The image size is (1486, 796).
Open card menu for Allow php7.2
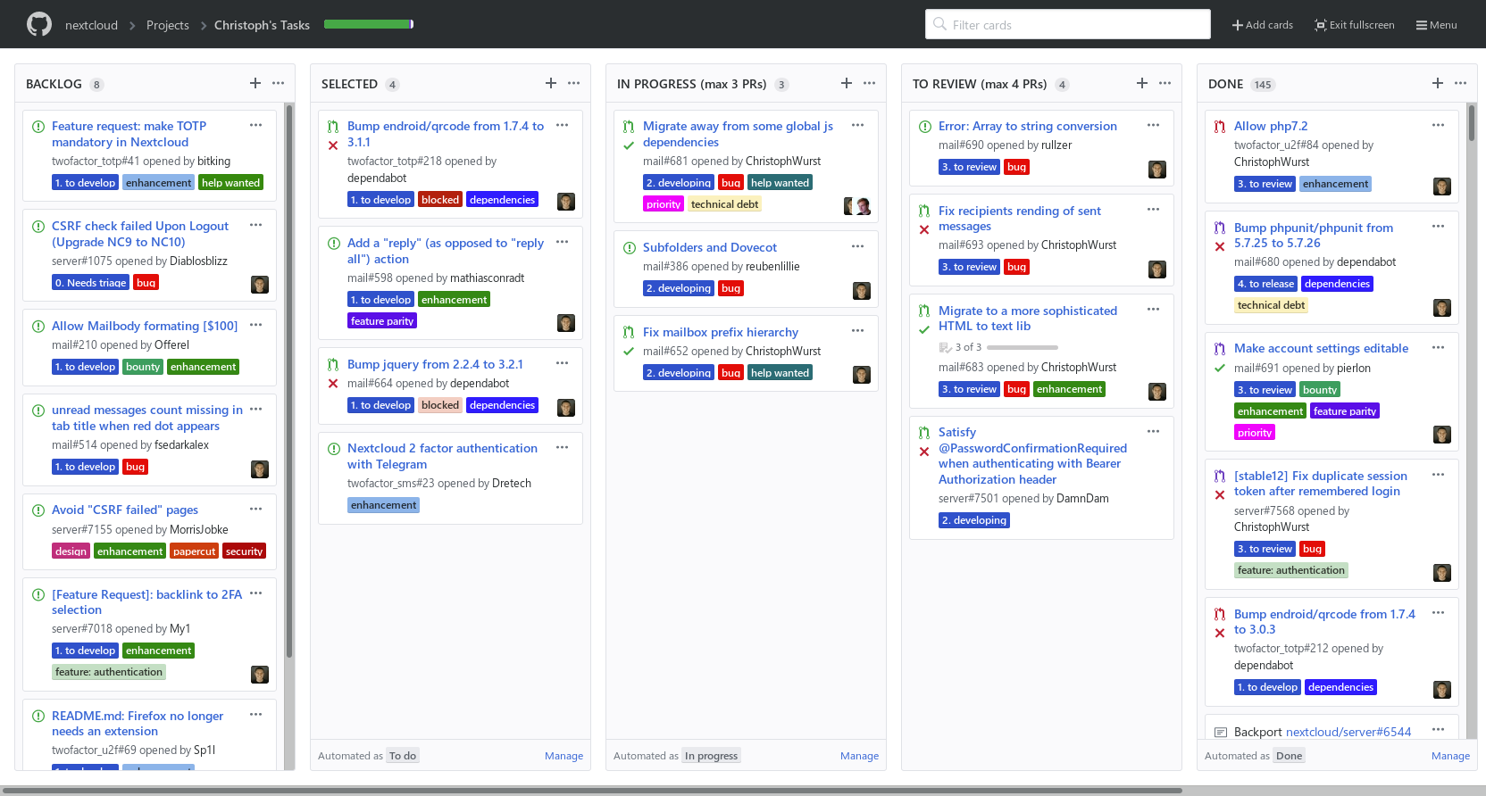[1439, 125]
